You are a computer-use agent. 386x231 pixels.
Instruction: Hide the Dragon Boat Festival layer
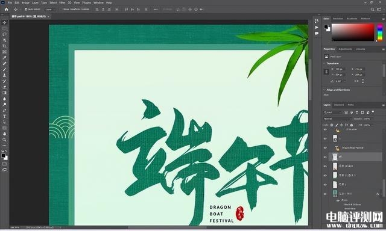point(325,148)
